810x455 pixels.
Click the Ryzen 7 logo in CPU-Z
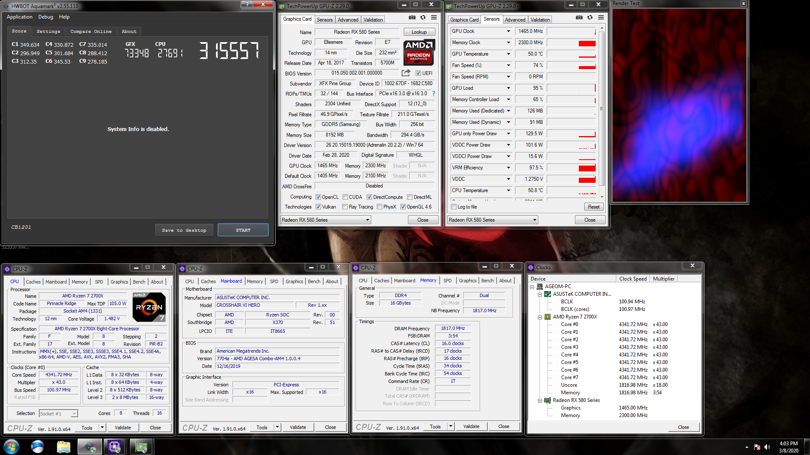coord(149,307)
